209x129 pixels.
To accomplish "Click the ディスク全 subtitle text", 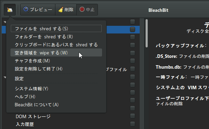I will pos(198,31).
